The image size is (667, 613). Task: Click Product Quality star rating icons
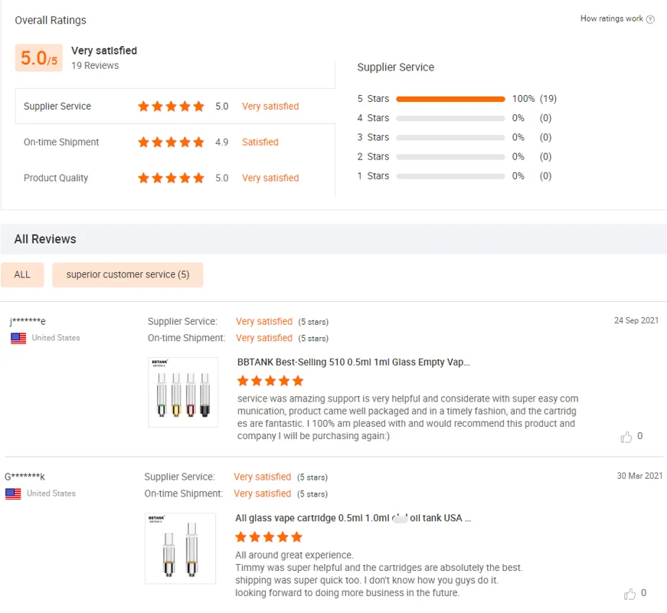pyautogui.click(x=171, y=178)
